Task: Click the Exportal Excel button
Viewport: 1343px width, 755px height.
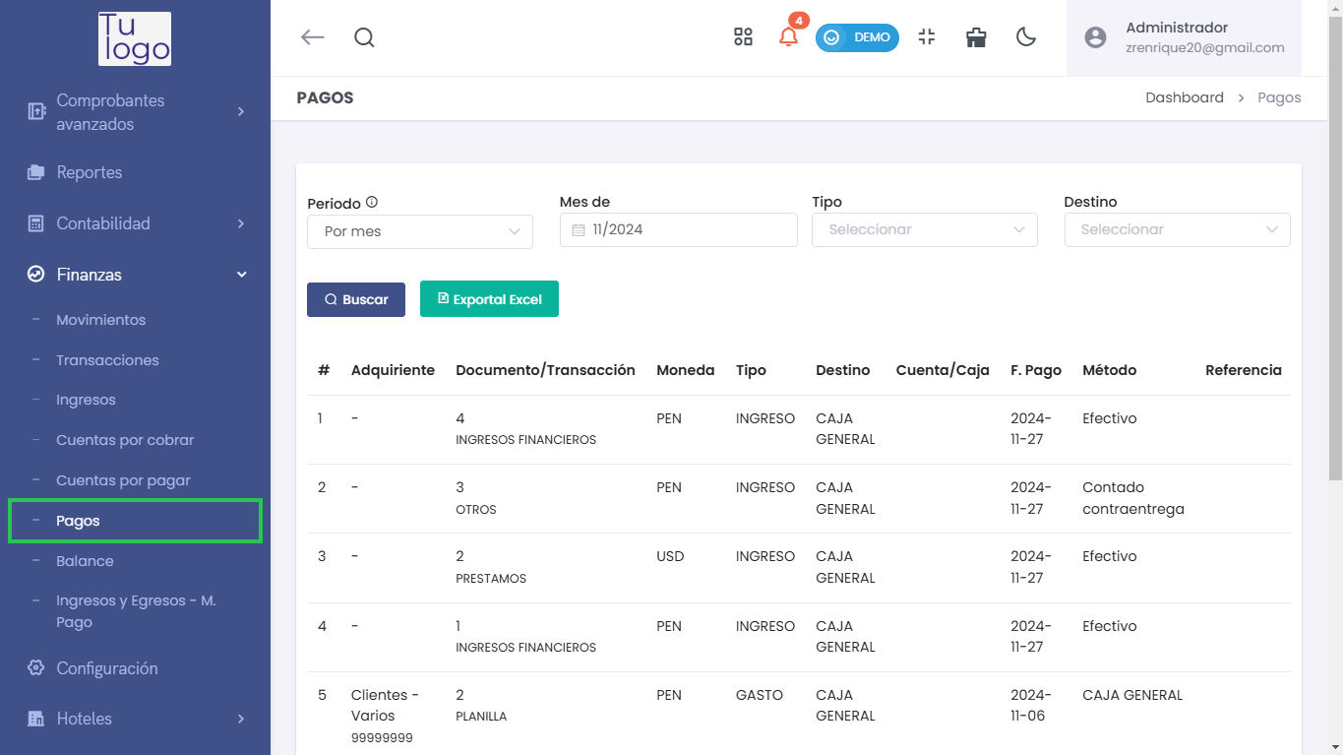Action: click(489, 299)
